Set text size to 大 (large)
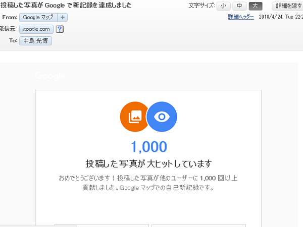The image size is (303, 227). [x=255, y=6]
